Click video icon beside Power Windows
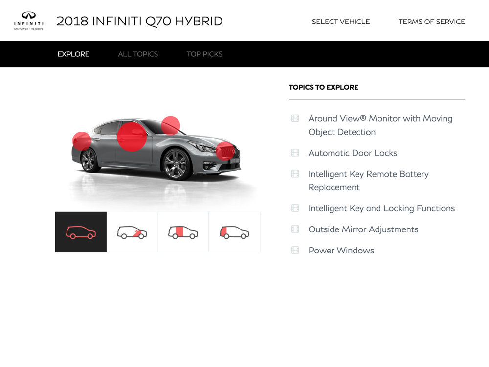The image size is (489, 367). (295, 250)
